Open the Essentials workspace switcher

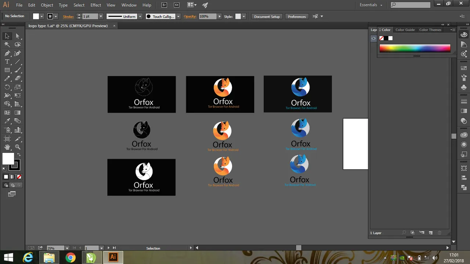pos(371,5)
